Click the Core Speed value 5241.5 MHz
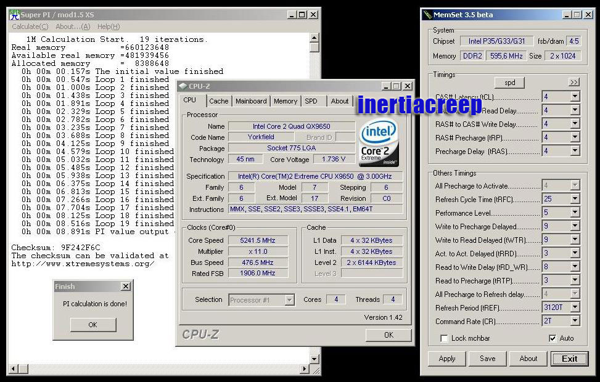 click(x=258, y=240)
